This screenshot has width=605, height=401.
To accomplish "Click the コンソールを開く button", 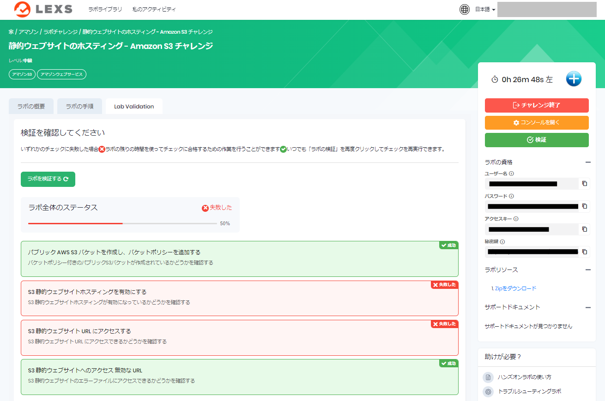I will pyautogui.click(x=537, y=123).
